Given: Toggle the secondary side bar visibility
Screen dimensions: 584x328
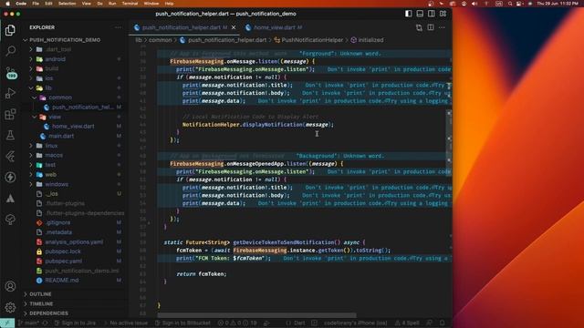Looking at the screenshot, I should pos(432,14).
